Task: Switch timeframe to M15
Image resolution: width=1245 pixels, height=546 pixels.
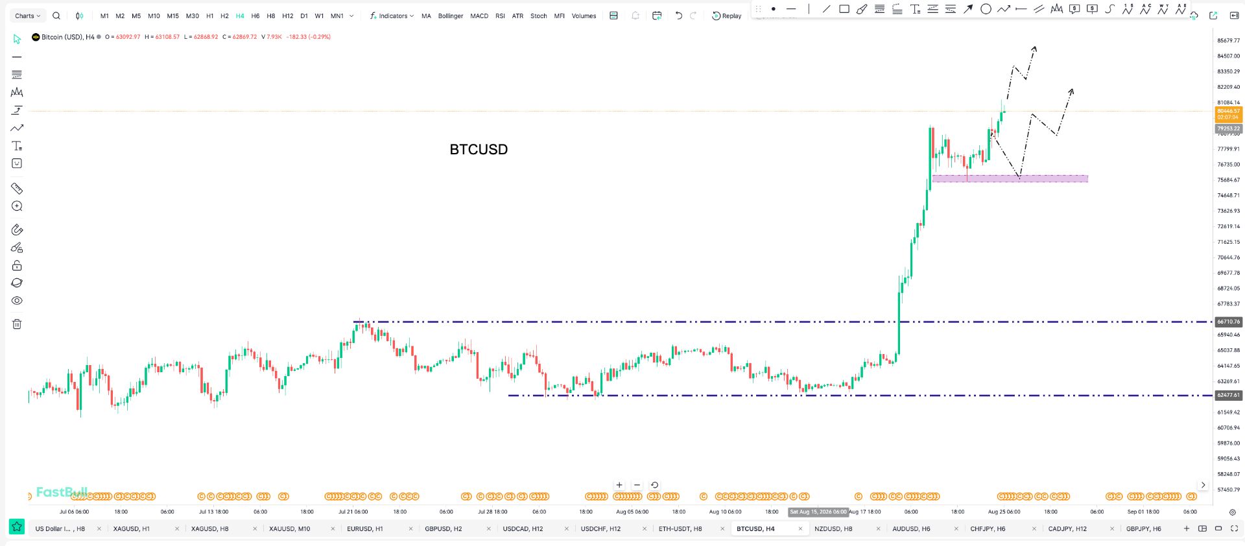Action: point(172,16)
